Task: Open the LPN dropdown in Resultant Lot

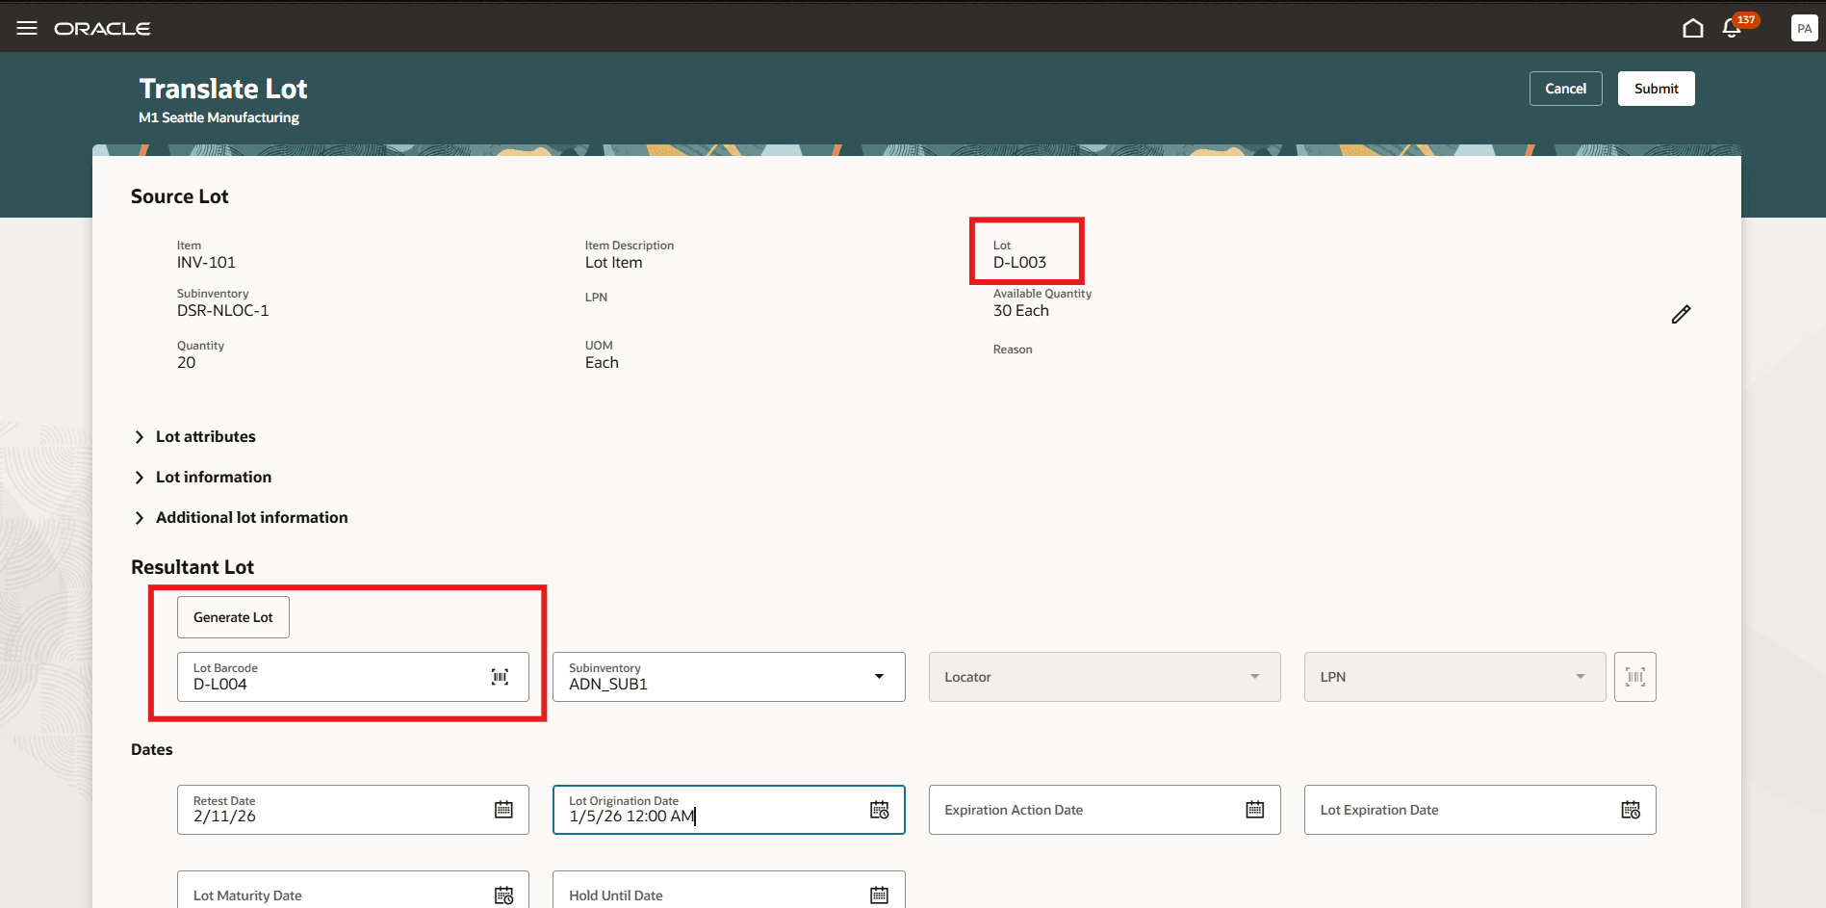Action: (1579, 676)
